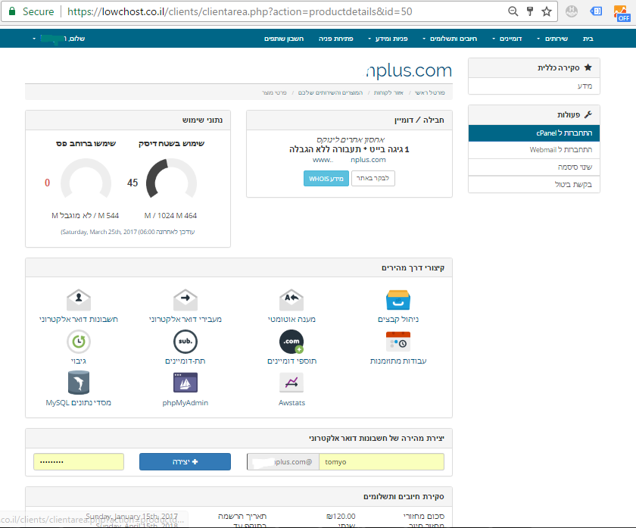Open the Awstats statistics icon
This screenshot has height=528, width=636.
click(x=291, y=383)
